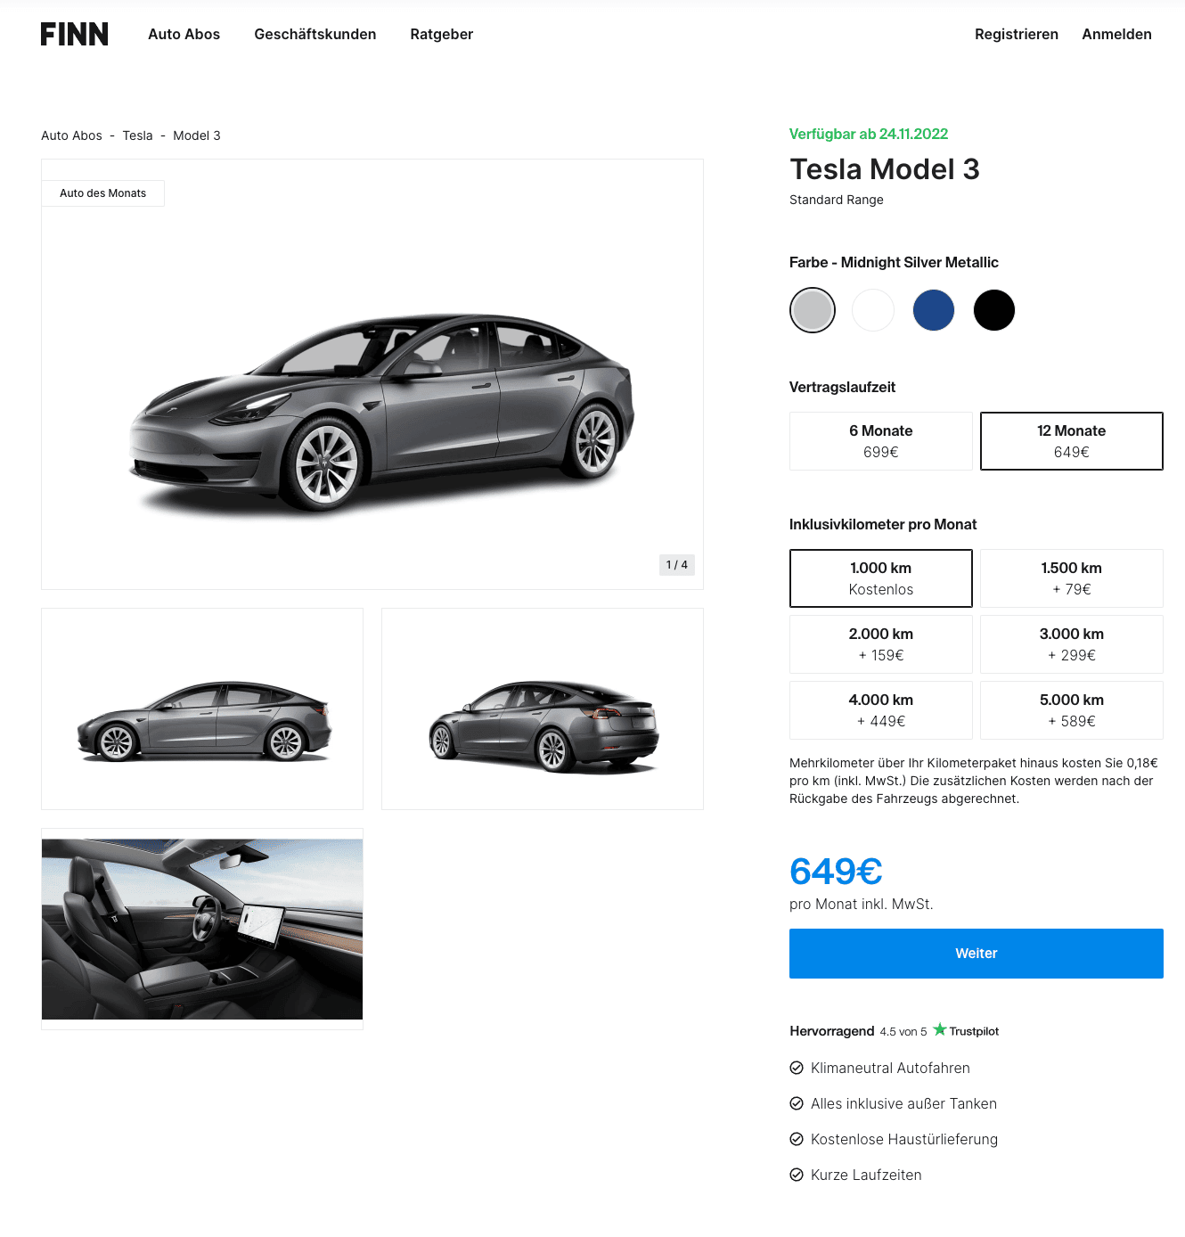Select the Midnight Silver Metallic color
The height and width of the screenshot is (1237, 1185).
(x=813, y=310)
